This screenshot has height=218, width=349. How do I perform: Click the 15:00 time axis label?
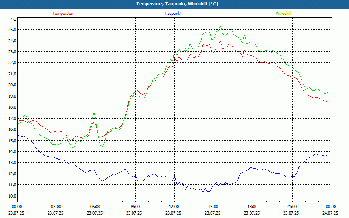click(x=212, y=207)
